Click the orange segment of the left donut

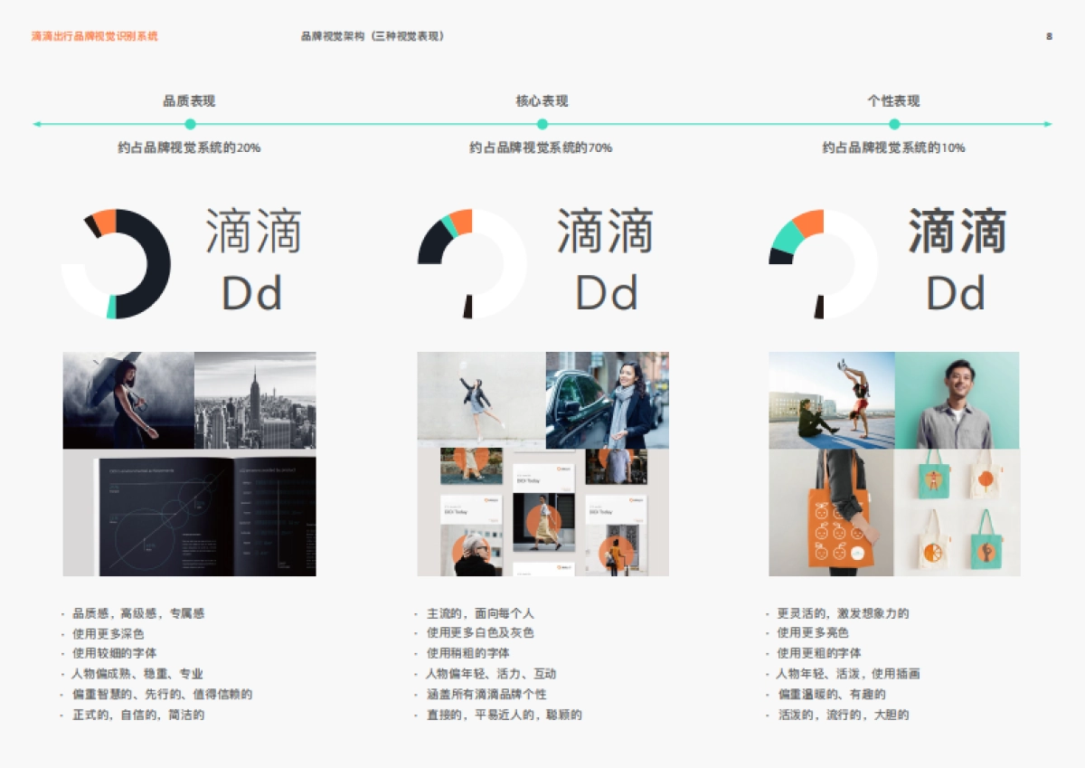[x=105, y=220]
